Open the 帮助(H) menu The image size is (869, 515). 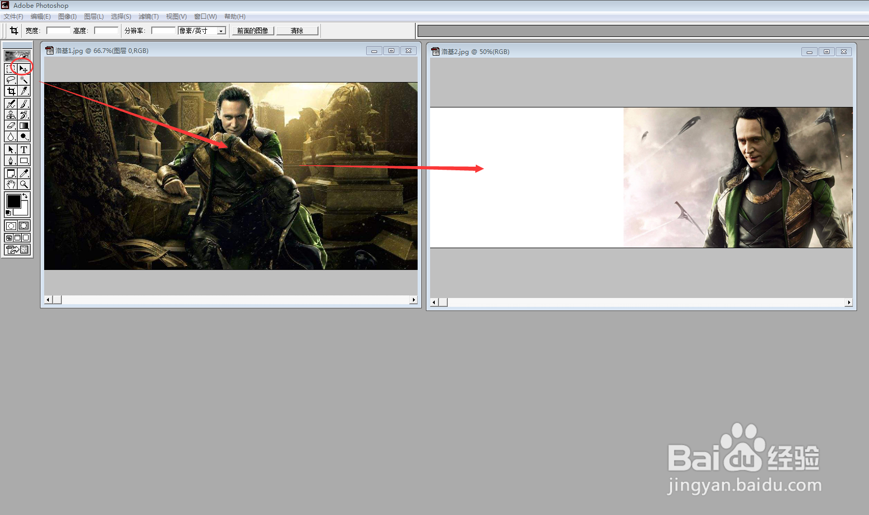[235, 17]
